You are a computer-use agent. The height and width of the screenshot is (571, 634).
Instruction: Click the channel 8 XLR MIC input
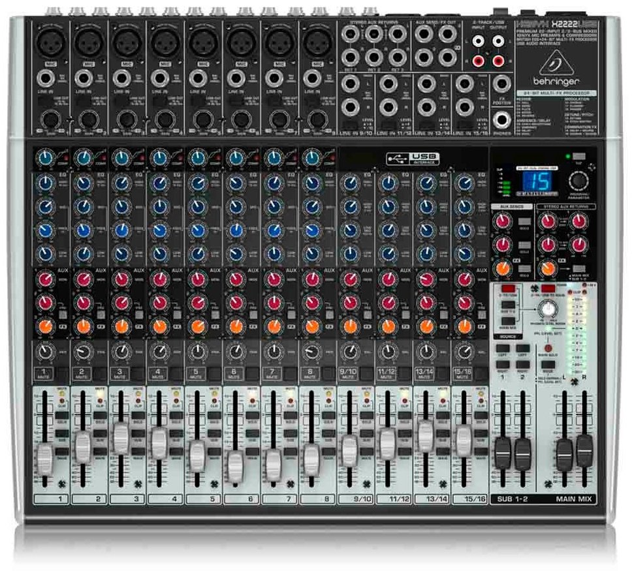tap(318, 43)
